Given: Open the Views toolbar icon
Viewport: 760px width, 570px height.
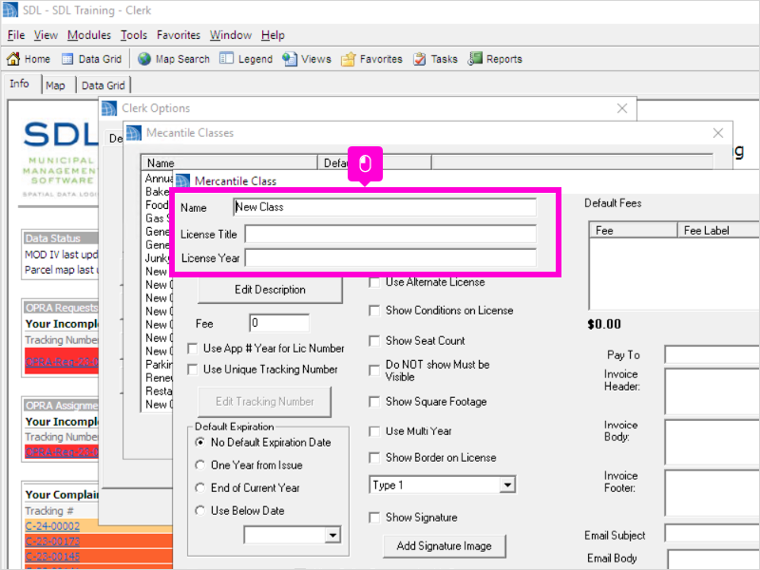Looking at the screenshot, I should (x=290, y=59).
